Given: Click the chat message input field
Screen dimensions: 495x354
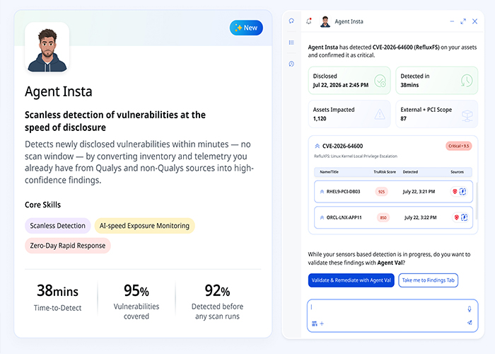Looking at the screenshot, I should 392,316.
